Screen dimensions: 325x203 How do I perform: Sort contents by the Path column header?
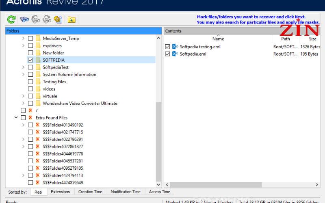coord(286,39)
